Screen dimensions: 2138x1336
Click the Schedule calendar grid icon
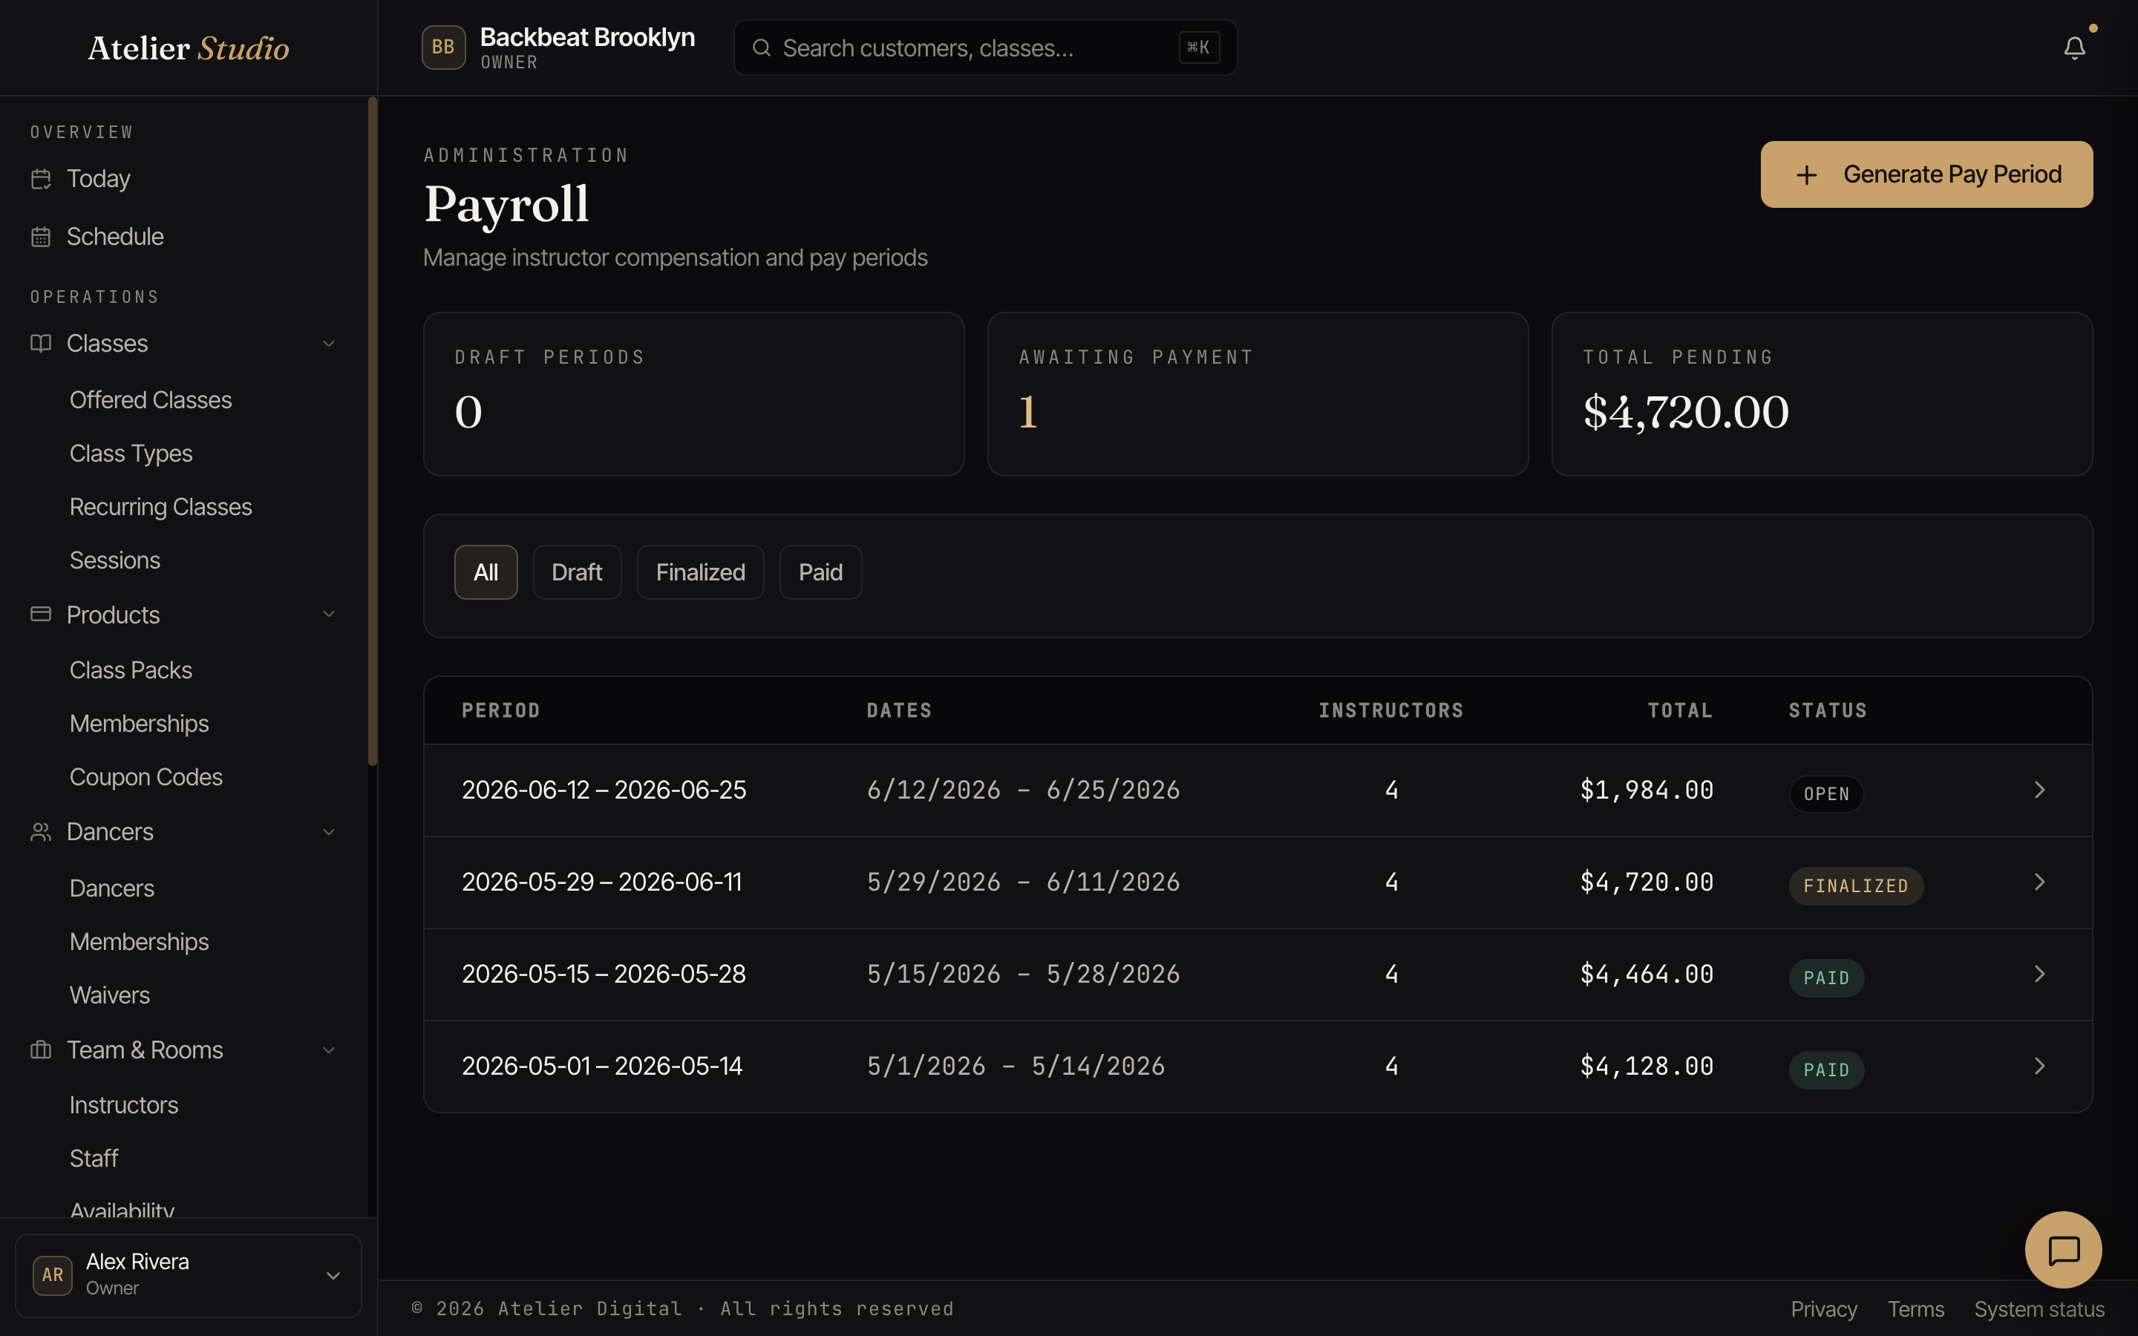(x=41, y=237)
